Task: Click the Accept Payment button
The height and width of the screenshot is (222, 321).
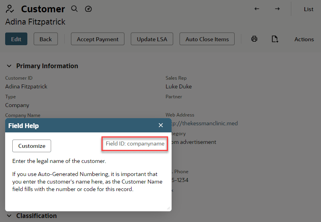Action: pos(97,39)
